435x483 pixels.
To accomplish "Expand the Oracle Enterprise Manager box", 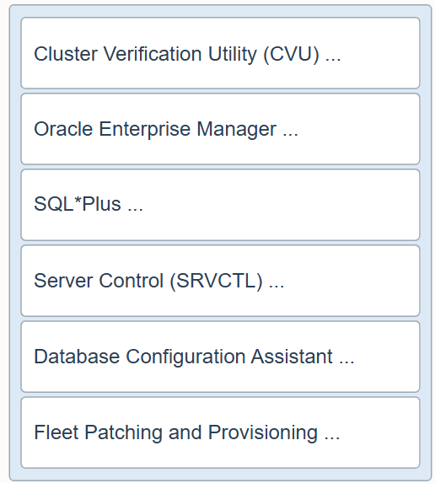I will [x=220, y=129].
